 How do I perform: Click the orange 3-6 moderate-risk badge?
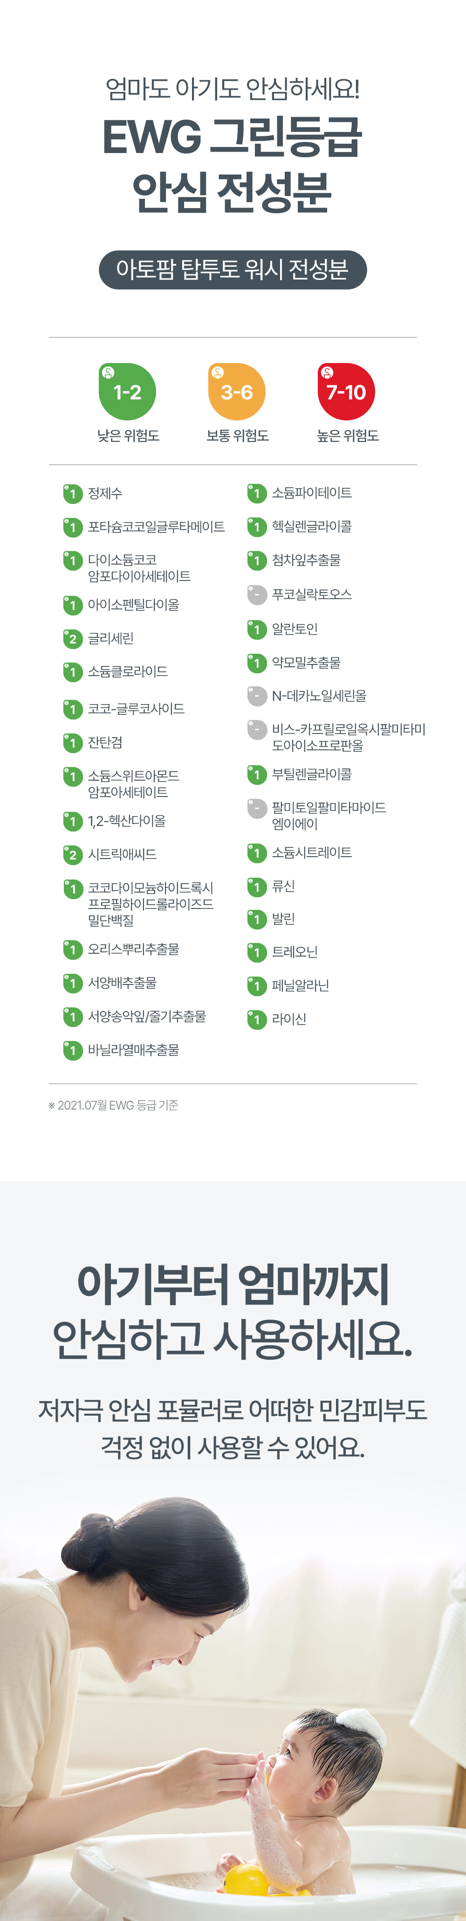point(237,391)
